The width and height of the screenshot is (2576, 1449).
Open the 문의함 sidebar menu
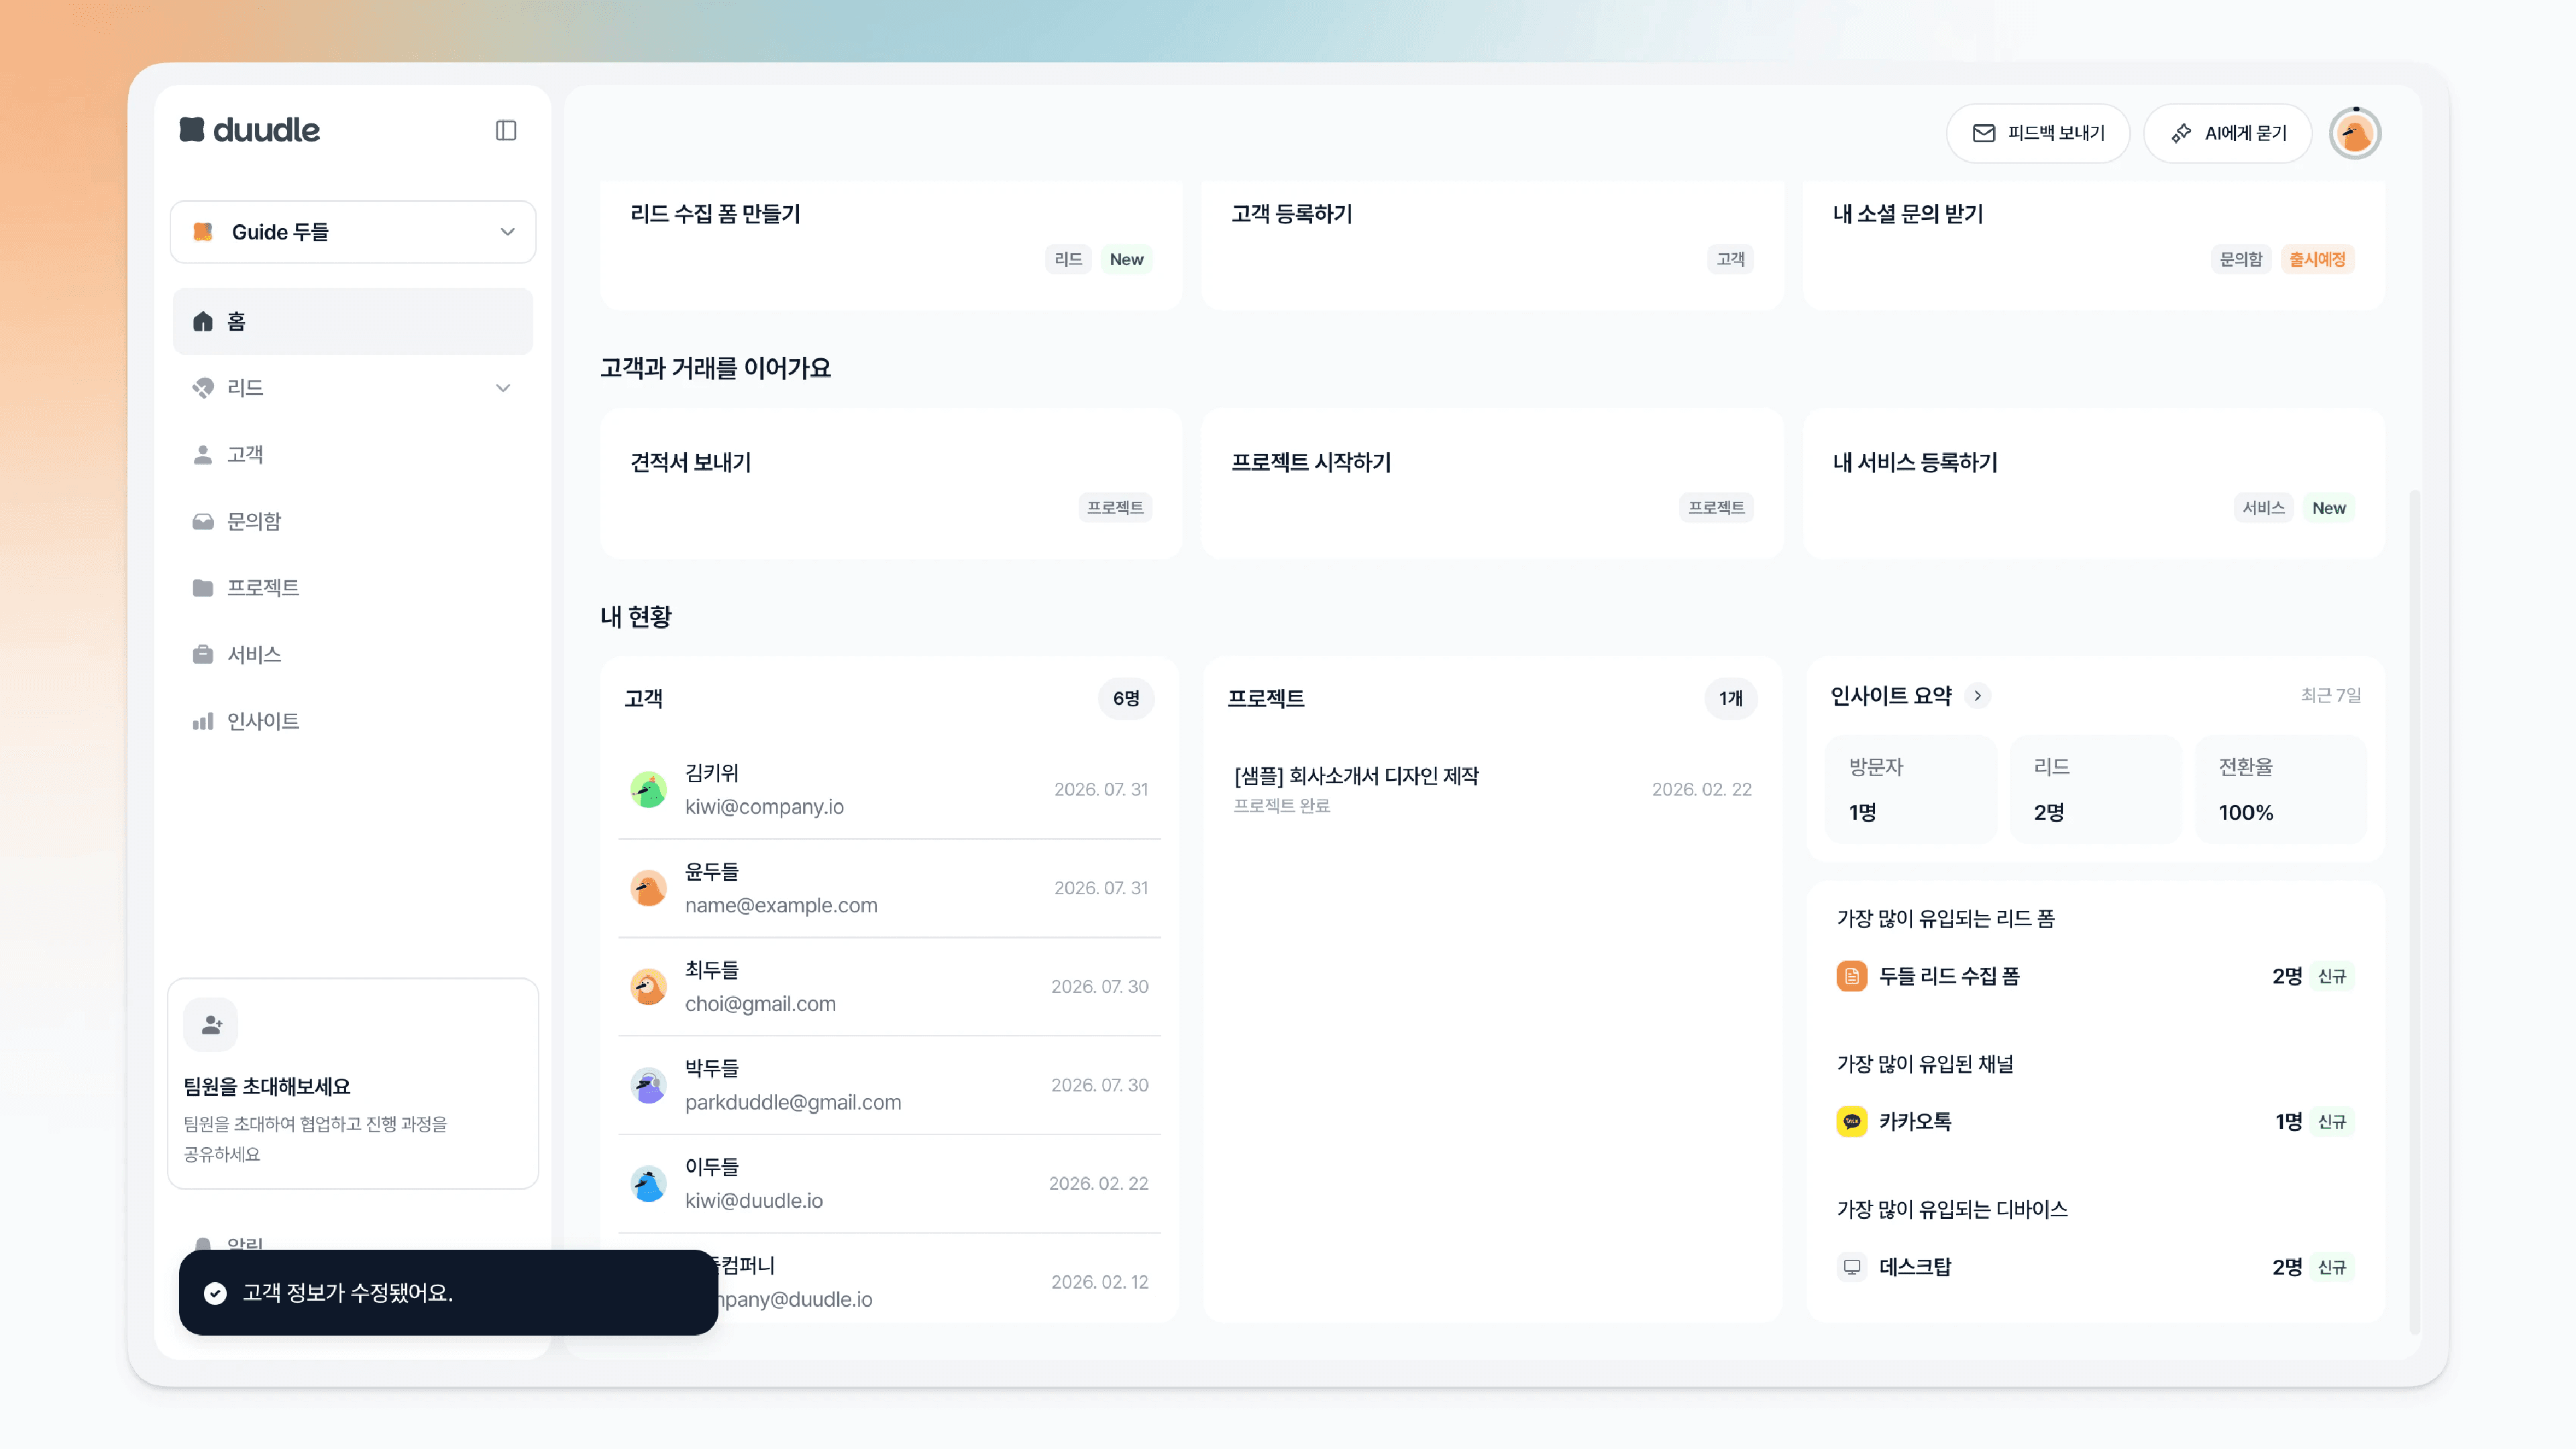pyautogui.click(x=353, y=521)
